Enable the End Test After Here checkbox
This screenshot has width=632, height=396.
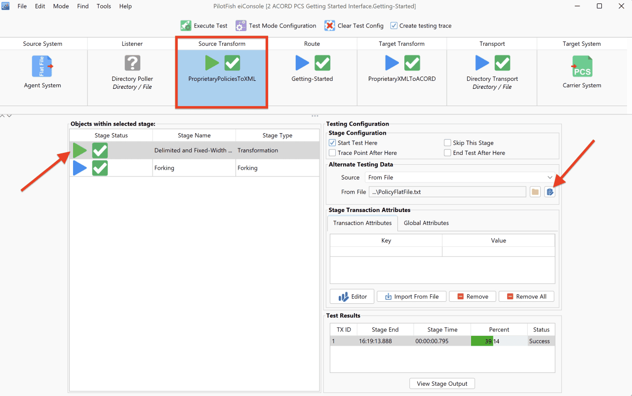[447, 153]
